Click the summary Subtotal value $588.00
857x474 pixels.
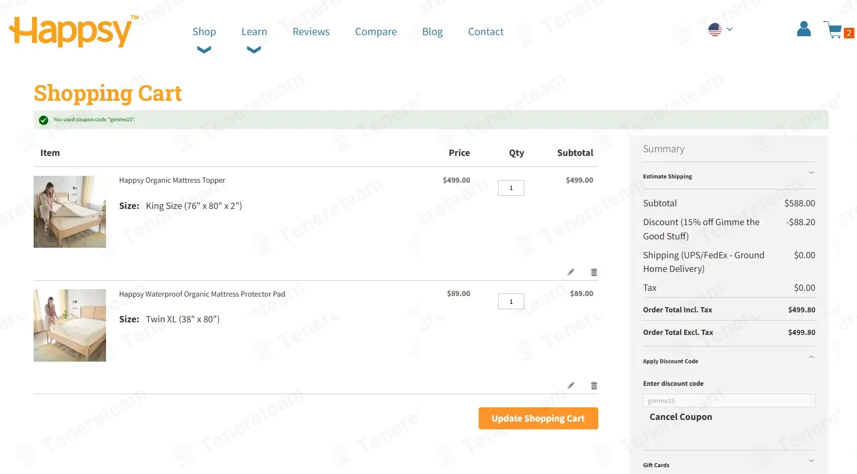click(800, 203)
